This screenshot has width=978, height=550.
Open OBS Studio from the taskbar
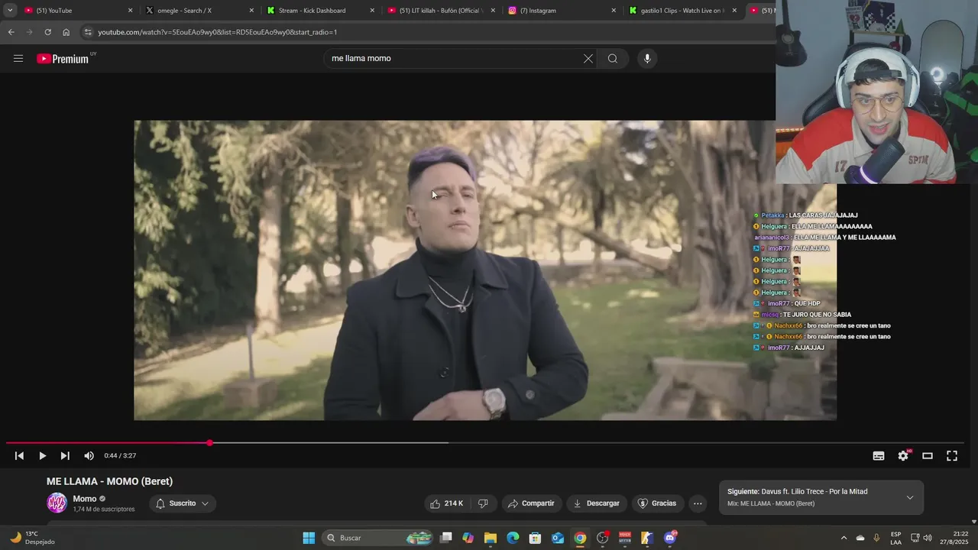pyautogui.click(x=602, y=538)
